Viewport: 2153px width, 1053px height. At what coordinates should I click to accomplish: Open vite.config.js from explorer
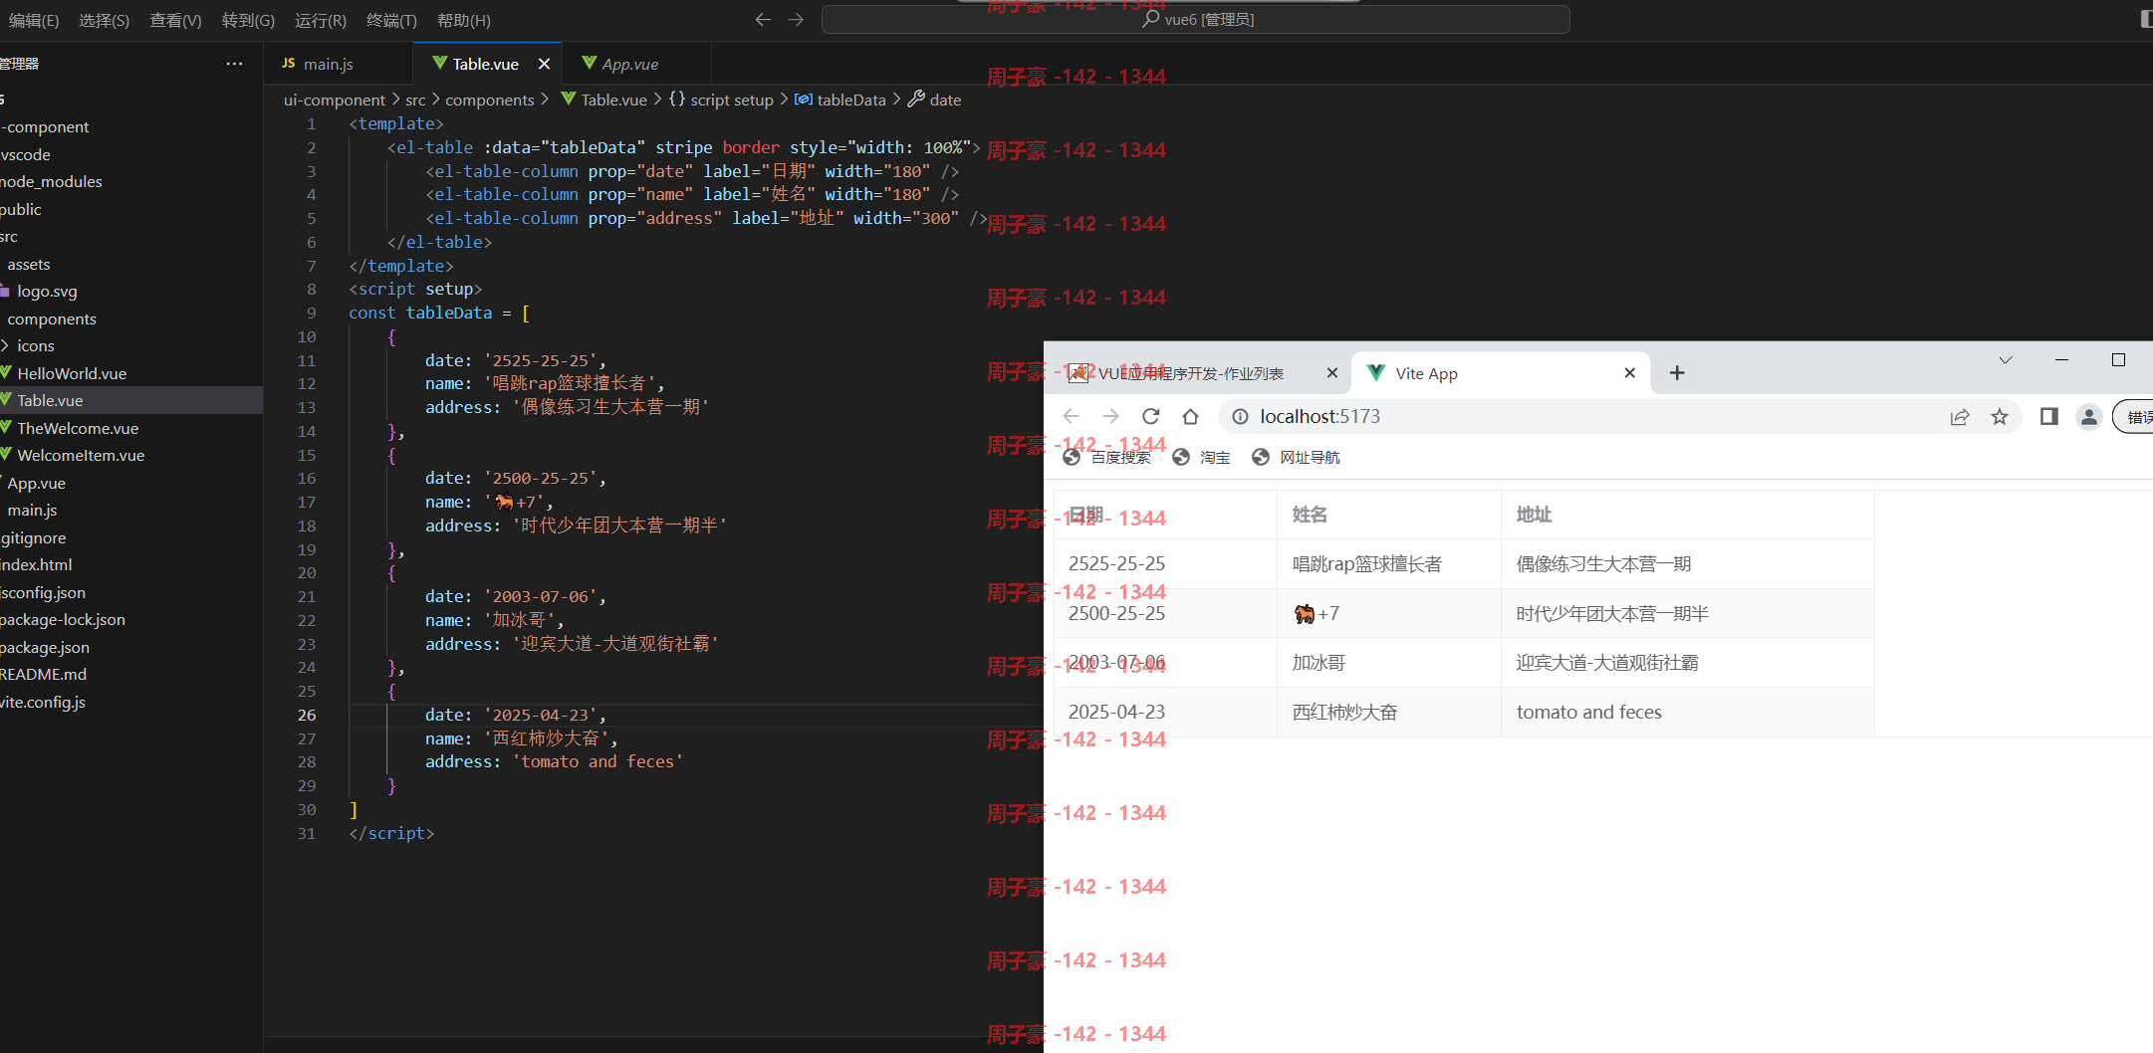coord(42,703)
